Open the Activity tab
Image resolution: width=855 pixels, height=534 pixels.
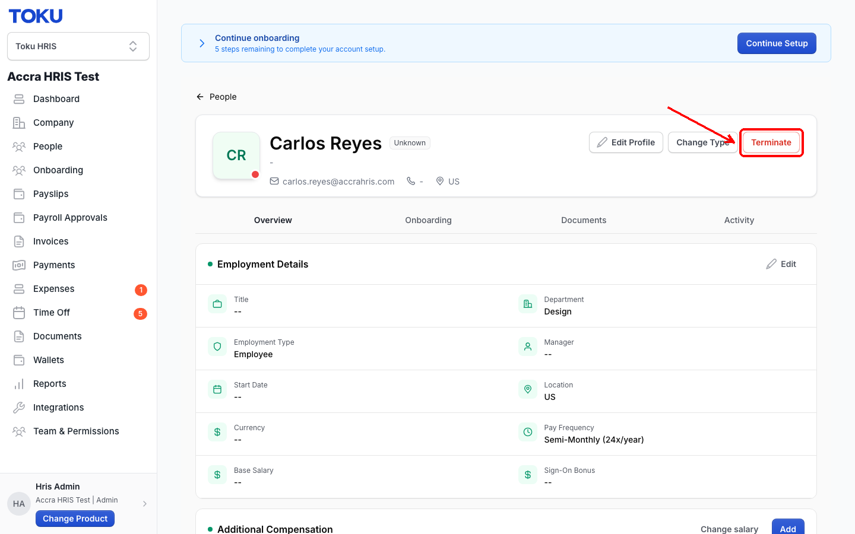point(739,220)
